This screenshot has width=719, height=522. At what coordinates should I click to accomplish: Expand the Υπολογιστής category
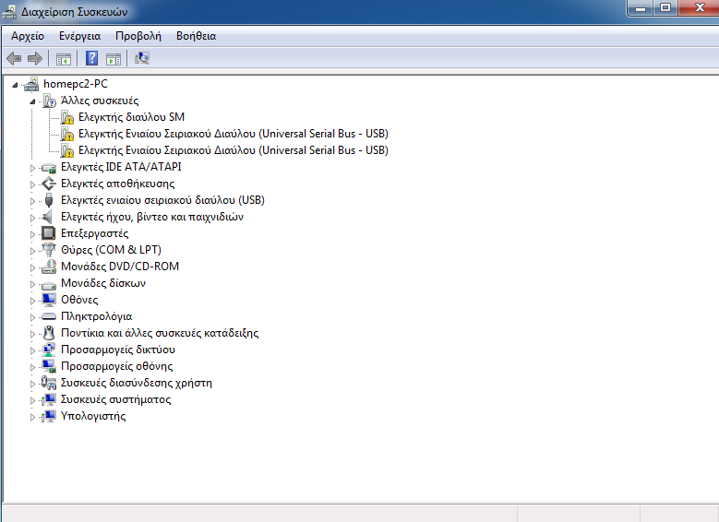(x=32, y=417)
